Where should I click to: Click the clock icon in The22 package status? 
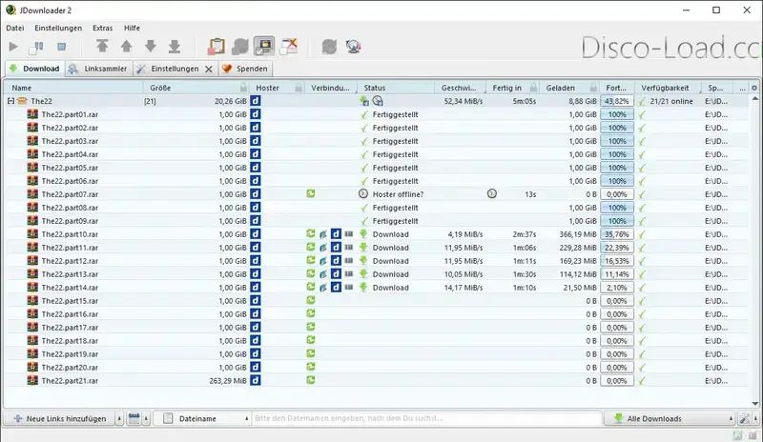[x=378, y=101]
